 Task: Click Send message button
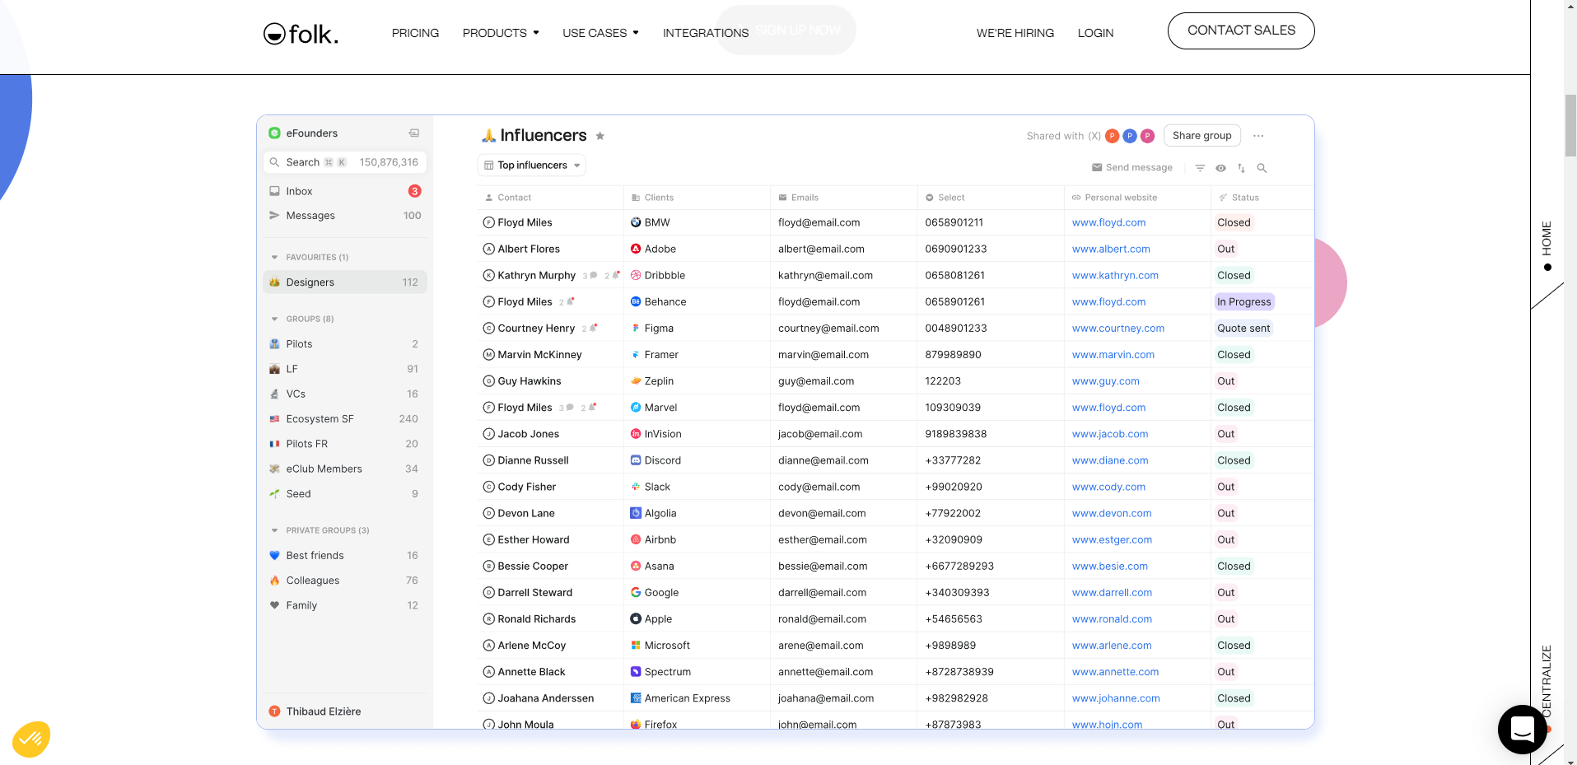(1132, 168)
